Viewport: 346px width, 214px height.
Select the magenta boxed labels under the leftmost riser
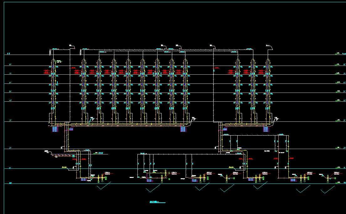[55, 129]
